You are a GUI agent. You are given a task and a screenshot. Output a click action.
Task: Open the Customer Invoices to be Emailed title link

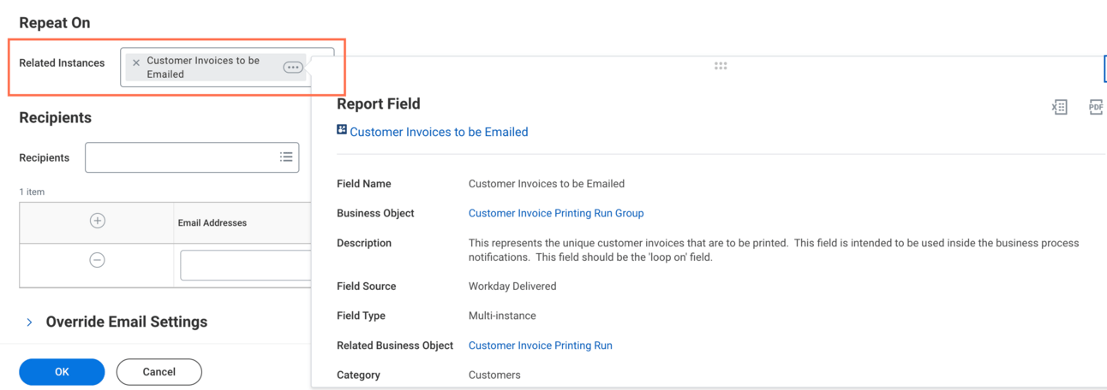coord(439,132)
